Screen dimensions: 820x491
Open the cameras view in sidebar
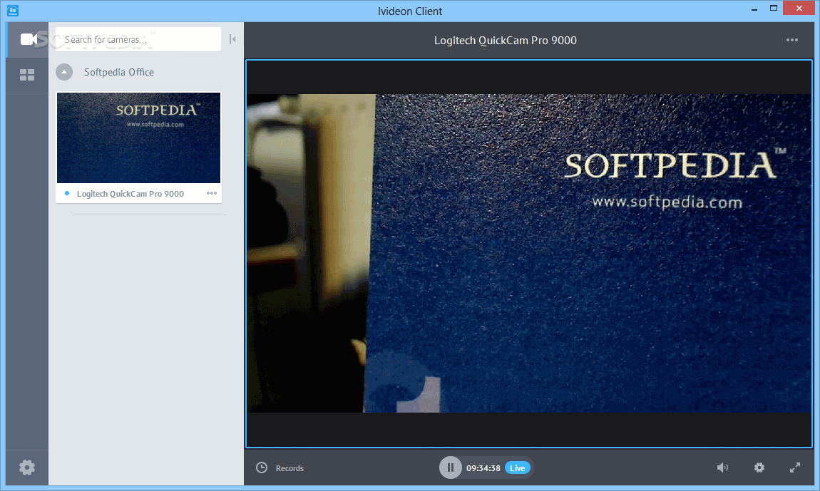coord(27,39)
